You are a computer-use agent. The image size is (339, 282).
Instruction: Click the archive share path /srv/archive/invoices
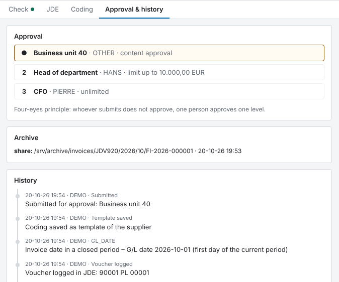point(114,151)
